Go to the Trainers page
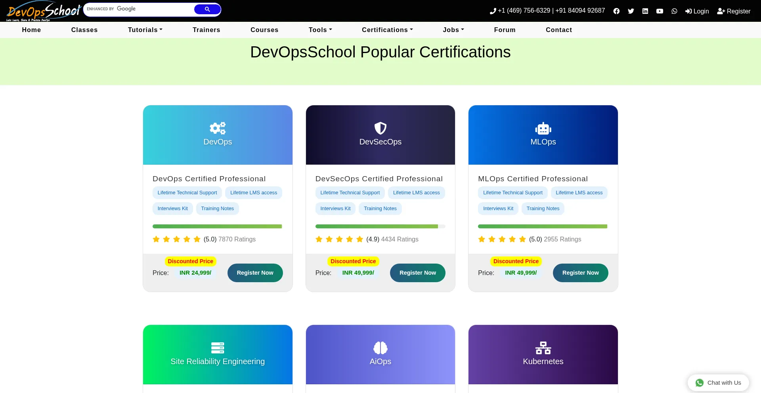761x393 pixels. pos(206,30)
